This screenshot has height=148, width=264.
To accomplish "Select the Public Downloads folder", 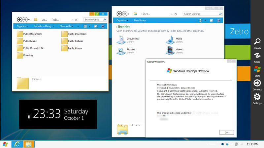I will (x=74, y=34).
